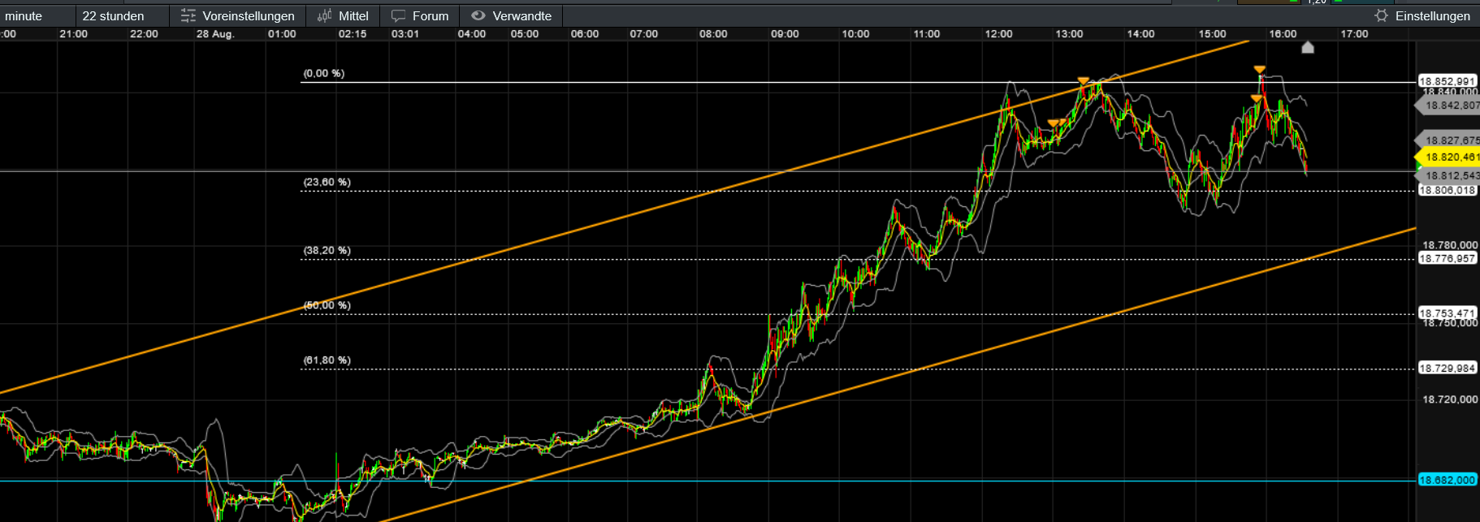
Task: Click the Fibonacci price value 18.753,471
Action: click(x=1448, y=313)
